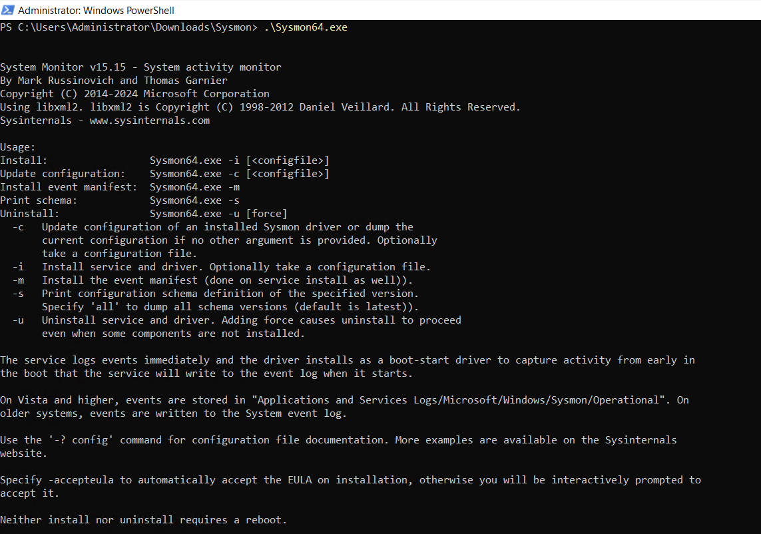Click the 'Install:' usage label
The height and width of the screenshot is (534, 761).
tap(24, 160)
